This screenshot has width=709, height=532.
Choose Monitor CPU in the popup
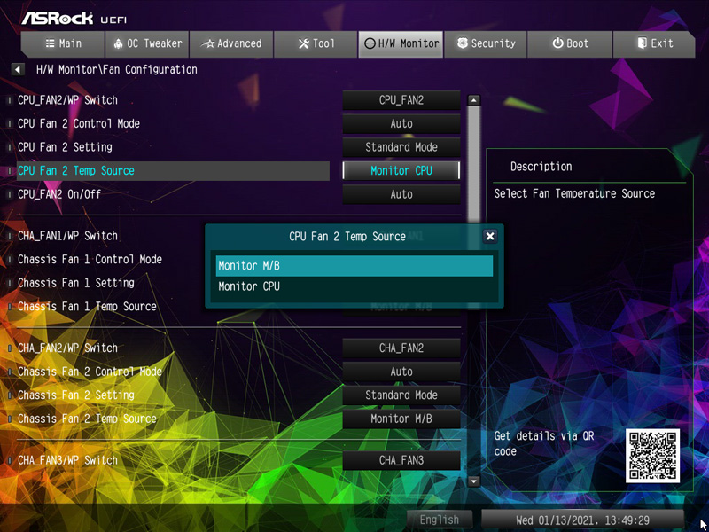[x=354, y=286]
